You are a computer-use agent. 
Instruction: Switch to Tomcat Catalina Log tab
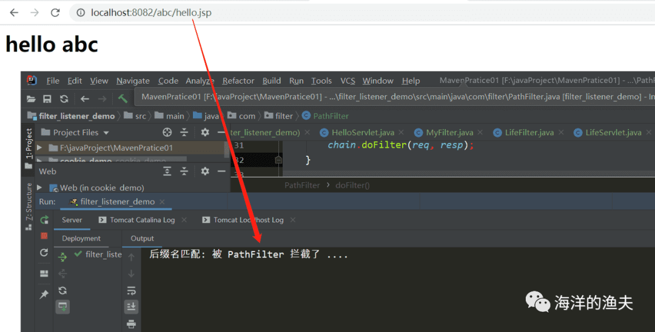(137, 220)
